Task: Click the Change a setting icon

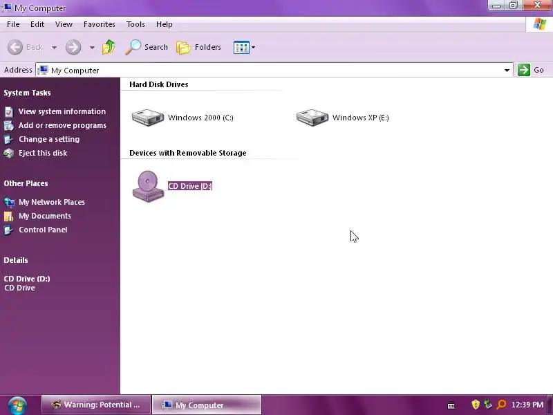Action: coord(9,140)
